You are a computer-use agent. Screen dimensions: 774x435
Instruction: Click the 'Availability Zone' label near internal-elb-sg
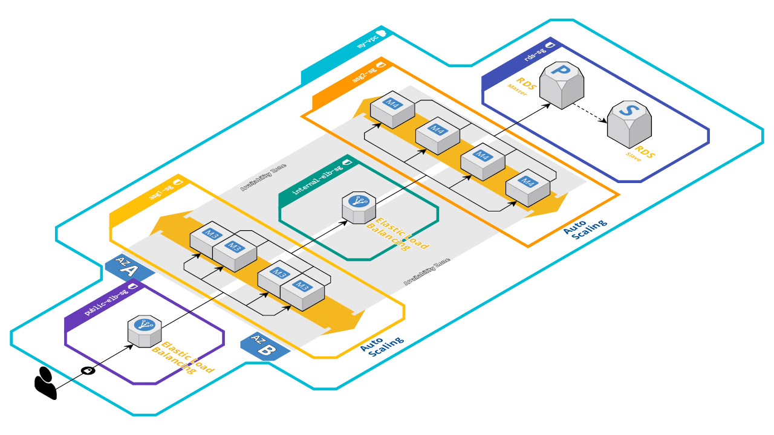(x=263, y=178)
